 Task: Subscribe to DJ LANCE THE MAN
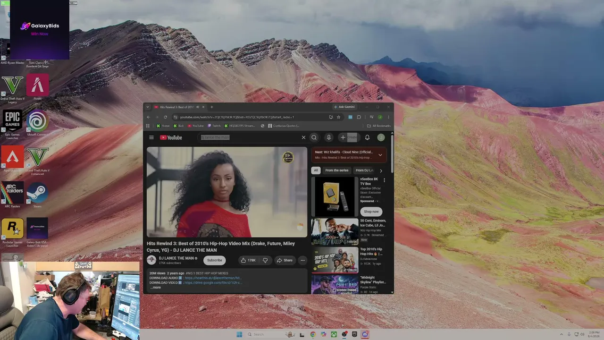coord(214,260)
